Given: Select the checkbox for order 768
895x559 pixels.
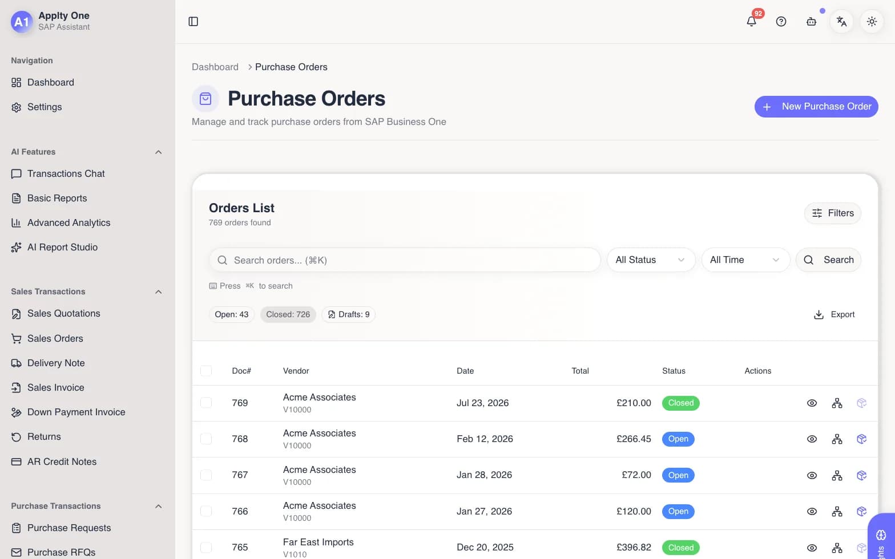Looking at the screenshot, I should [x=206, y=439].
